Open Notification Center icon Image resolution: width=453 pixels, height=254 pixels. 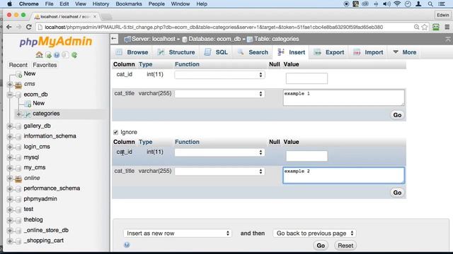pyautogui.click(x=442, y=4)
